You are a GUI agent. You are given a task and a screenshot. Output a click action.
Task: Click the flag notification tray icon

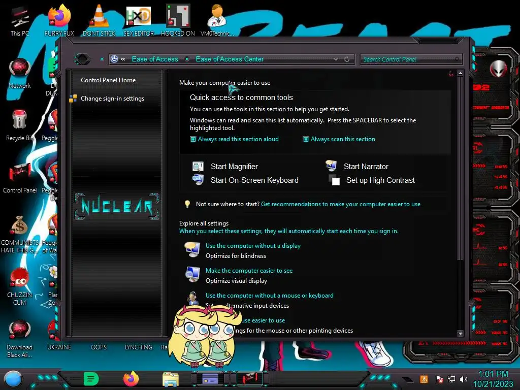click(439, 379)
